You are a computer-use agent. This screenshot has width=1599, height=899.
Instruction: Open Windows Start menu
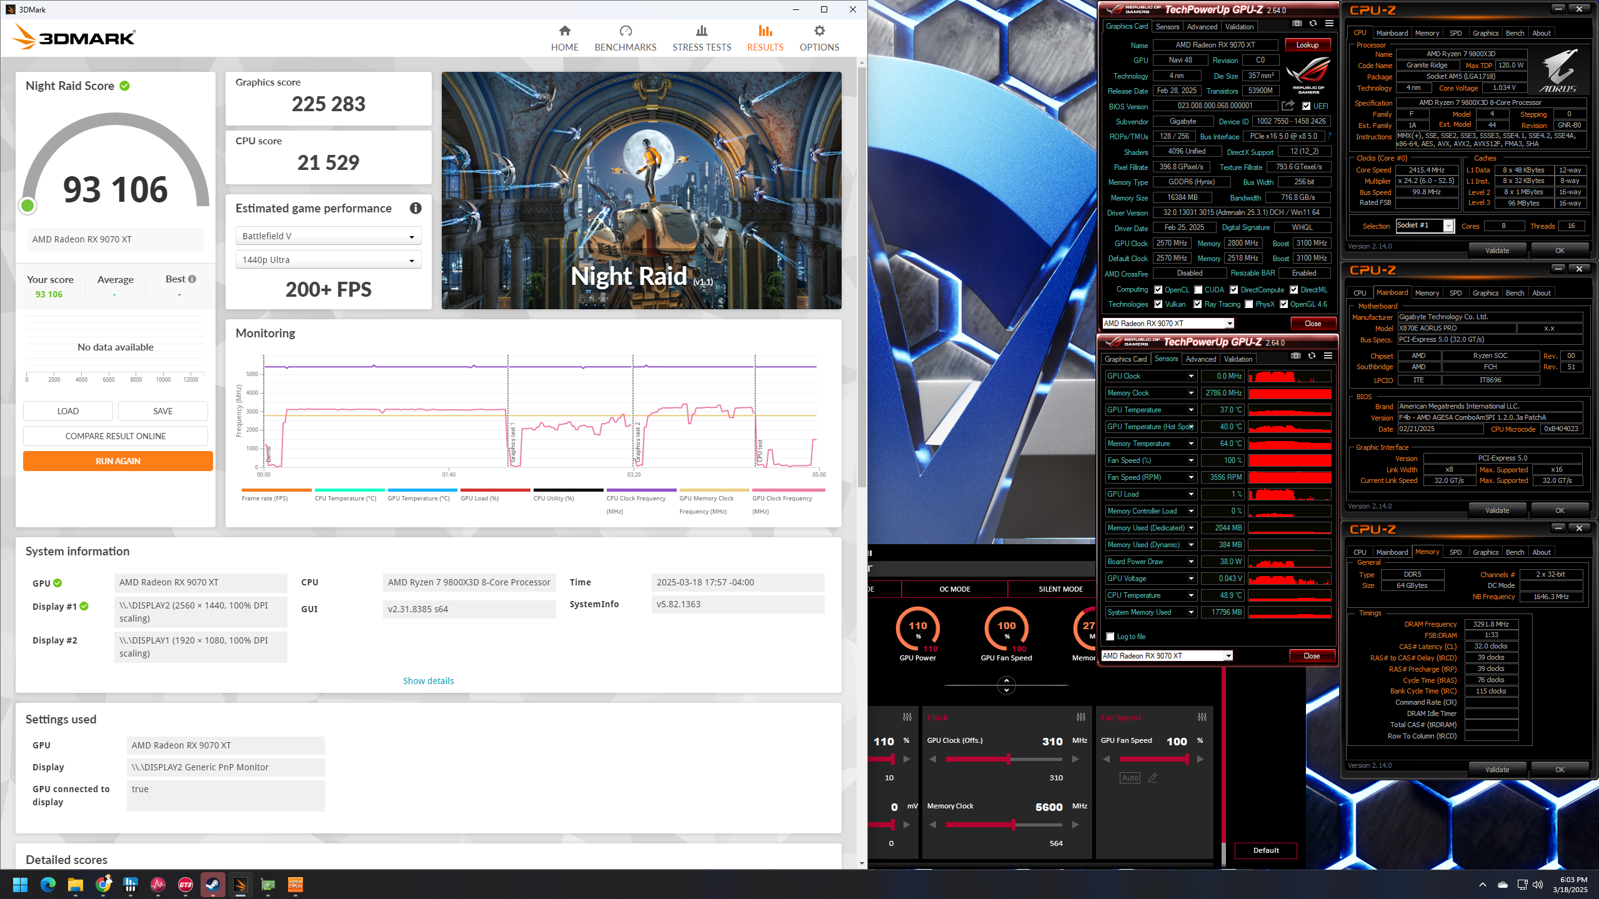point(20,885)
